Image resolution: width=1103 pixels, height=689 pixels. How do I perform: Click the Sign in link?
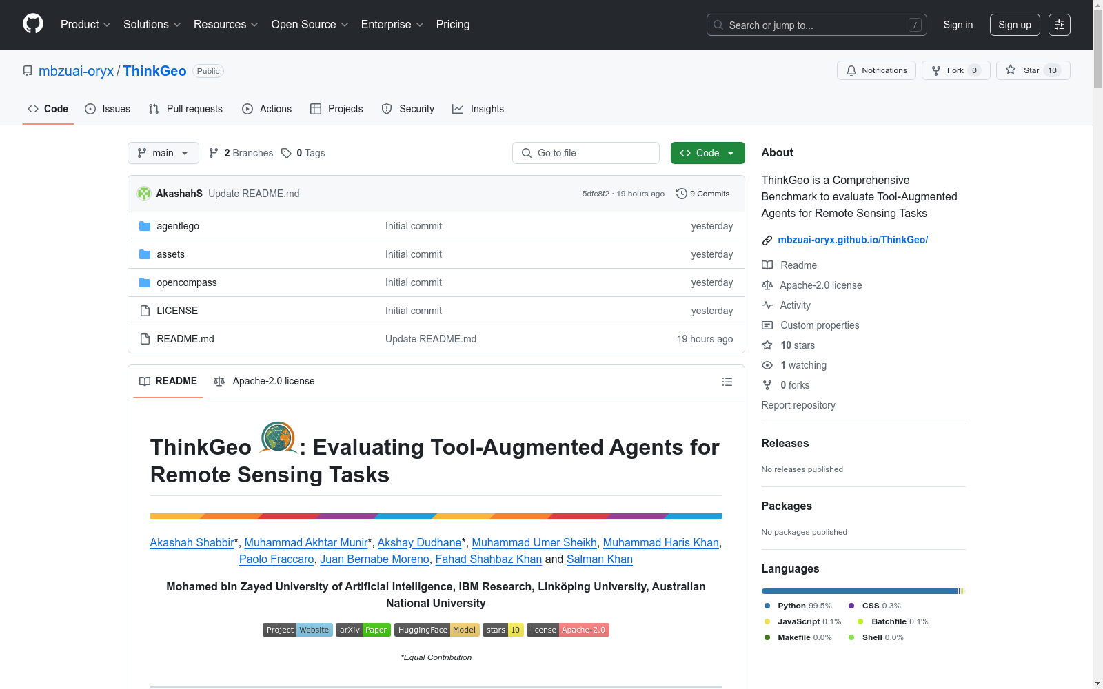point(958,25)
